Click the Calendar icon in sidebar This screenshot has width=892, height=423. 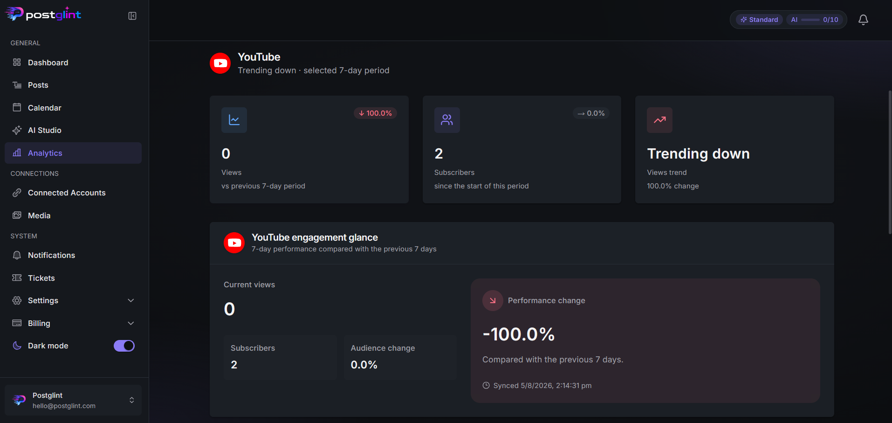(x=17, y=107)
